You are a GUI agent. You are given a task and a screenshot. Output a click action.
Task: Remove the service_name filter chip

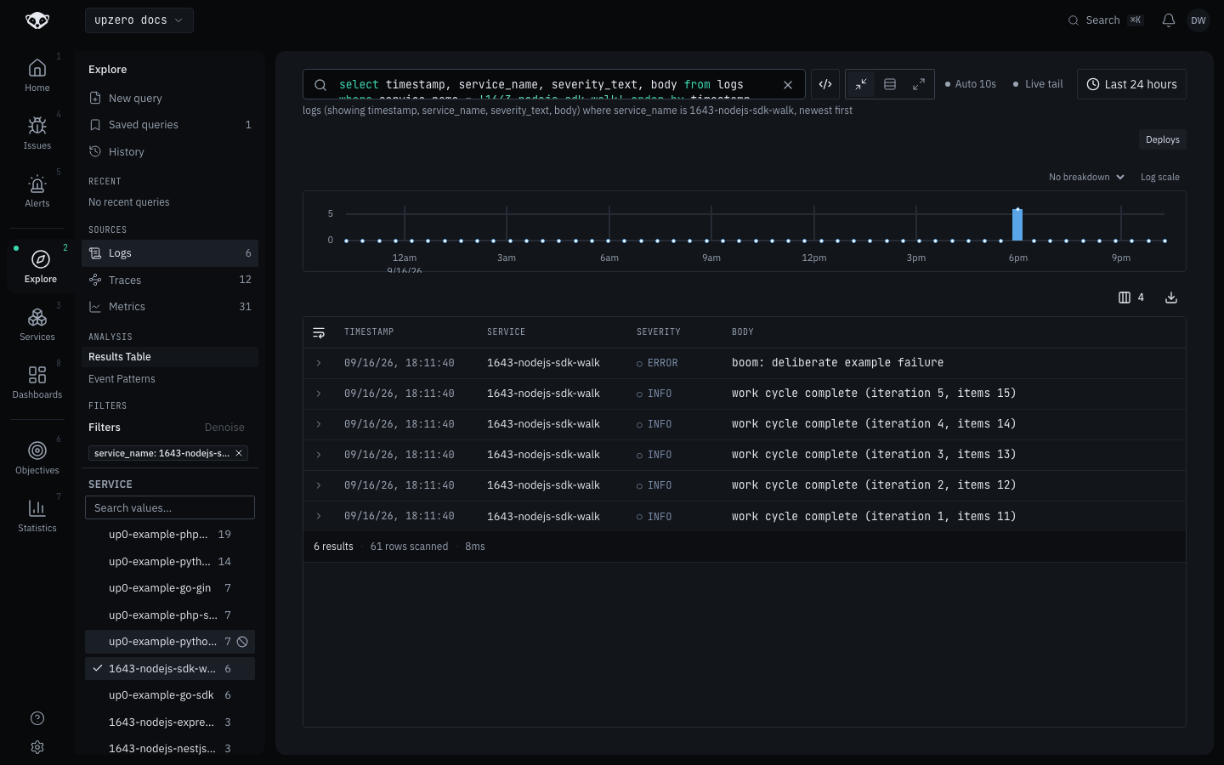[239, 453]
